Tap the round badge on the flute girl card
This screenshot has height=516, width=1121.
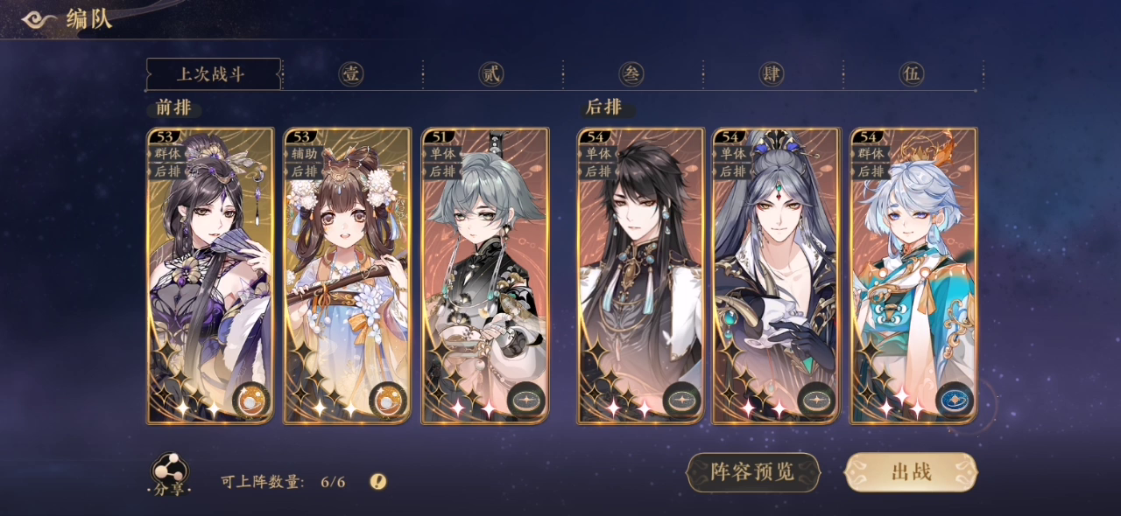point(388,400)
